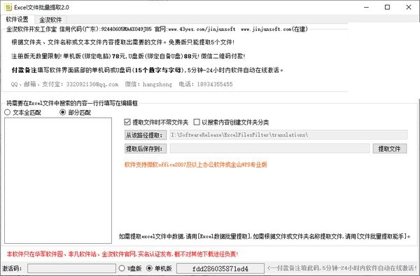This screenshot has height=276, width=420.
Task: Click the 提取文件 button
Action: (389, 149)
